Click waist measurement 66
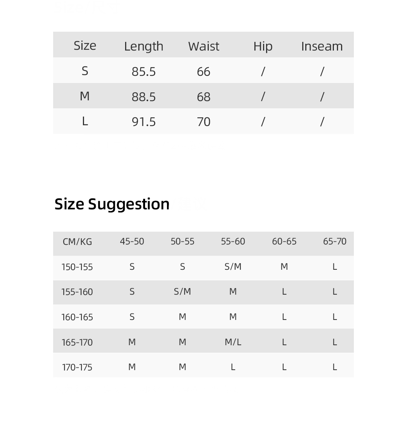This screenshot has width=407, height=438. point(203,71)
